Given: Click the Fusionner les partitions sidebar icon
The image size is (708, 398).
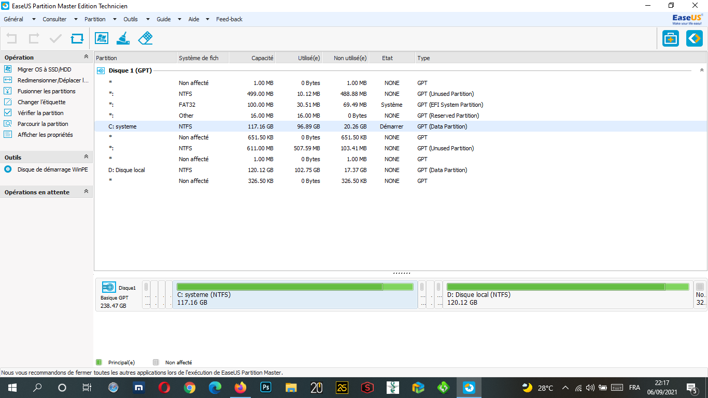Looking at the screenshot, I should tap(8, 91).
